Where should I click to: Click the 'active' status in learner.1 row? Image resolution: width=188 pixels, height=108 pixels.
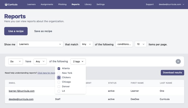(x=111, y=91)
